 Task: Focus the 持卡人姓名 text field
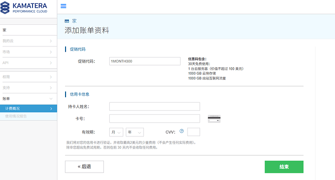pyautogui.click(x=155, y=106)
